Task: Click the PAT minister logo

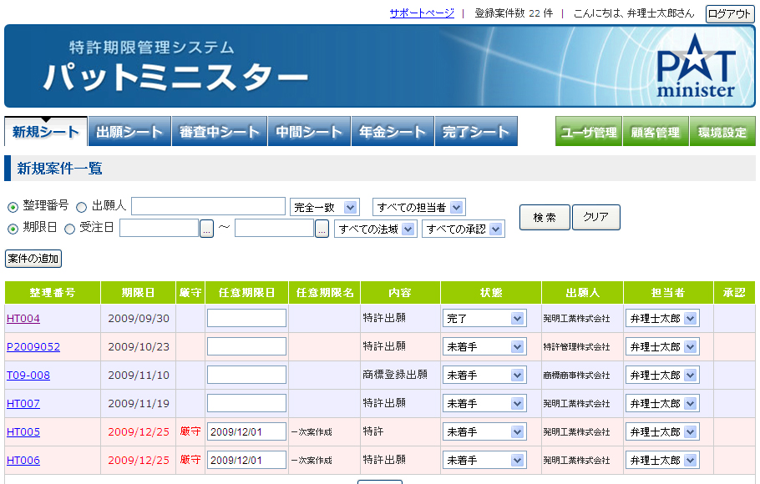Action: 696,66
